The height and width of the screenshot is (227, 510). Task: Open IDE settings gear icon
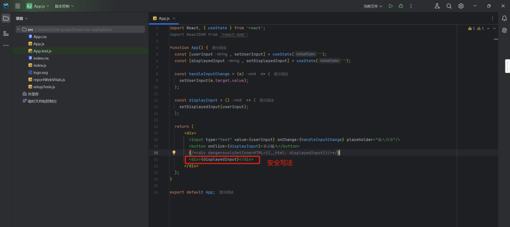pyautogui.click(x=461, y=6)
